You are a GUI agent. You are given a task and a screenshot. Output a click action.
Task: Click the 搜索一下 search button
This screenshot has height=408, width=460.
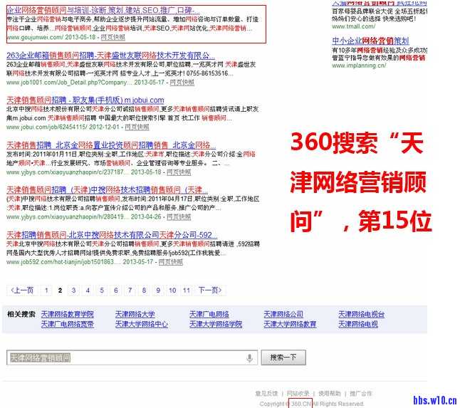point(283,357)
